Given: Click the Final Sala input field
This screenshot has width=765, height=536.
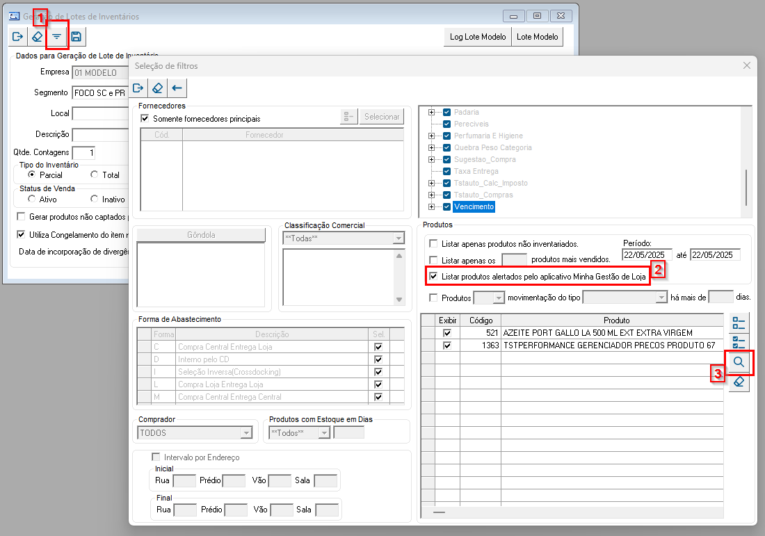Looking at the screenshot, I should (327, 510).
